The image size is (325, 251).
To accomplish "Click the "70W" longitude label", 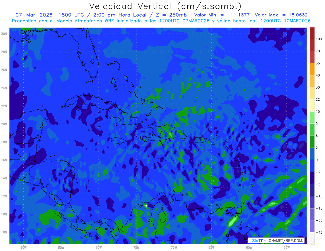I will coord(174,247).
